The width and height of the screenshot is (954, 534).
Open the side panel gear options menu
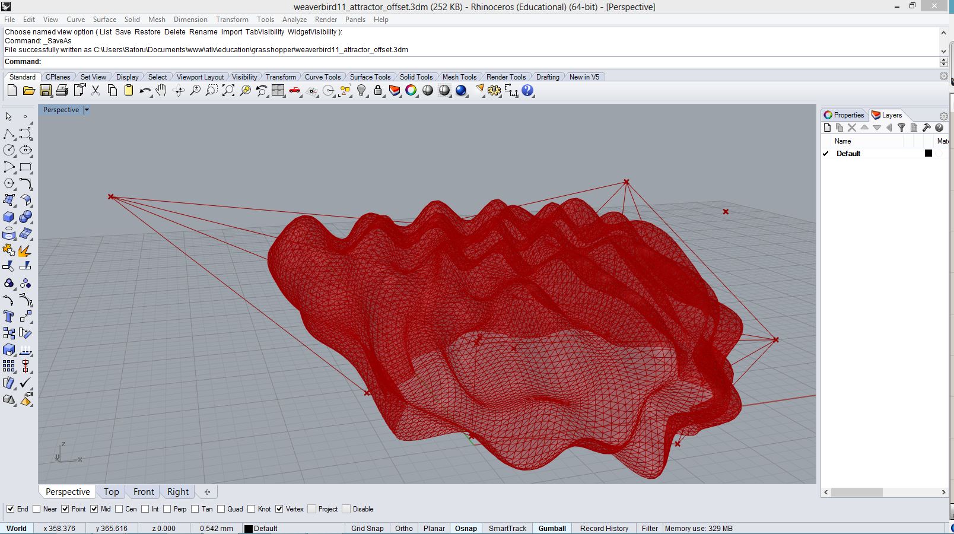[x=943, y=116]
